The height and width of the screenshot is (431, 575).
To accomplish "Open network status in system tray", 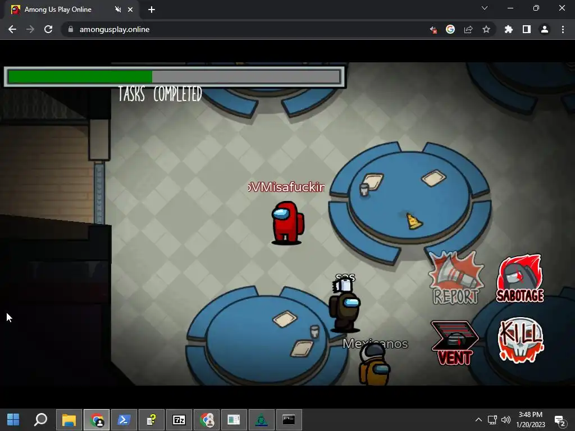I will click(x=492, y=420).
